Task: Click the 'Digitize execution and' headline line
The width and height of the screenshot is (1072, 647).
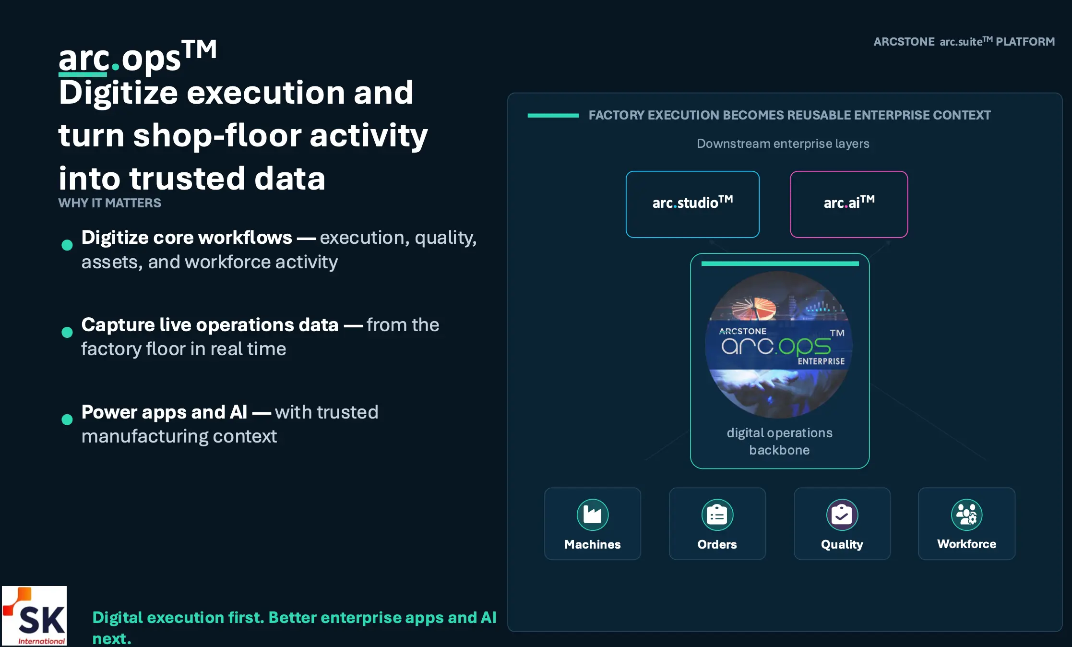Action: point(236,93)
